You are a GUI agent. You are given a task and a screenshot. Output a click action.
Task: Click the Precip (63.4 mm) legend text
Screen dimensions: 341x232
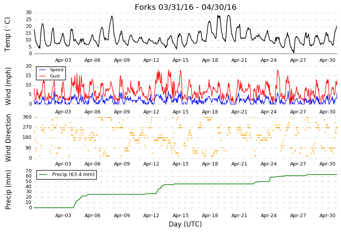73,174
